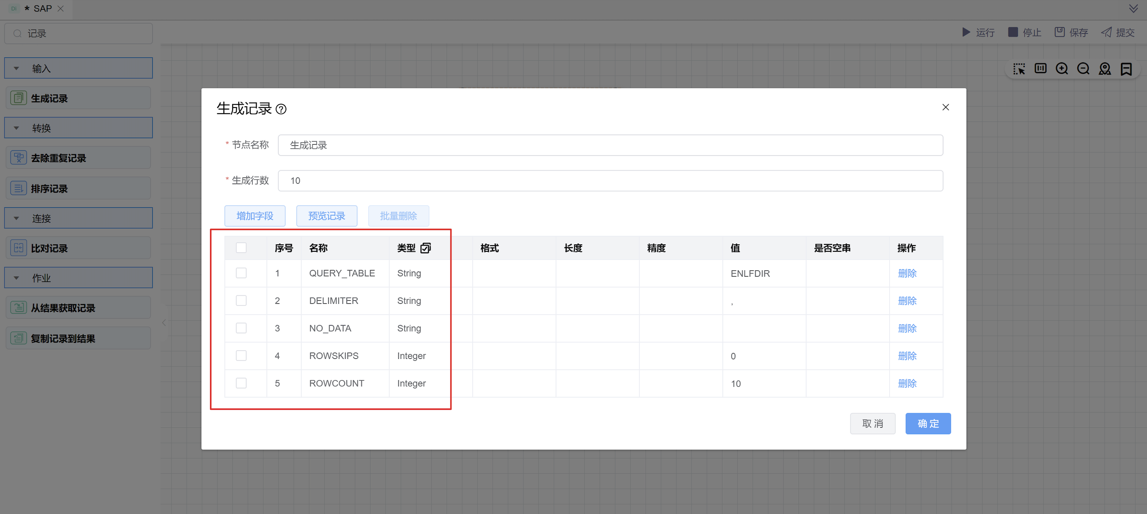Click the 生成行数 input field
The width and height of the screenshot is (1147, 514).
point(610,181)
